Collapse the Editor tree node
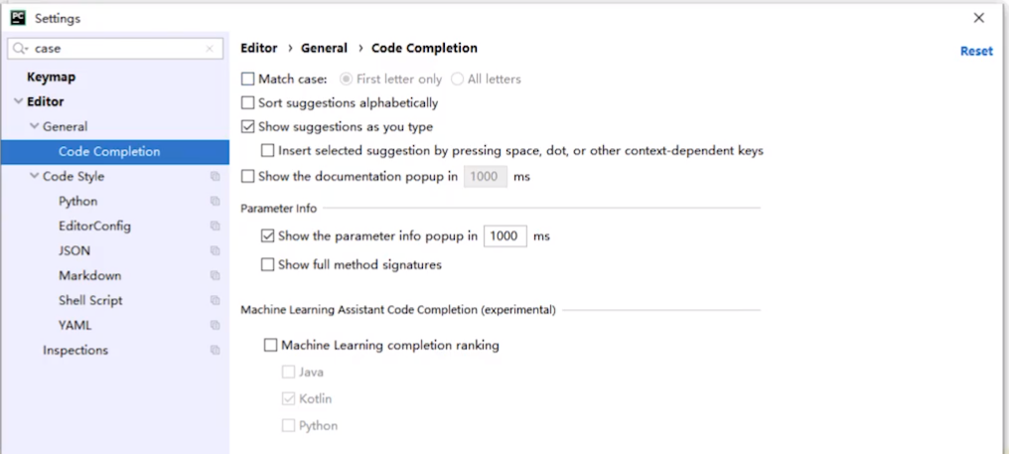 18,101
